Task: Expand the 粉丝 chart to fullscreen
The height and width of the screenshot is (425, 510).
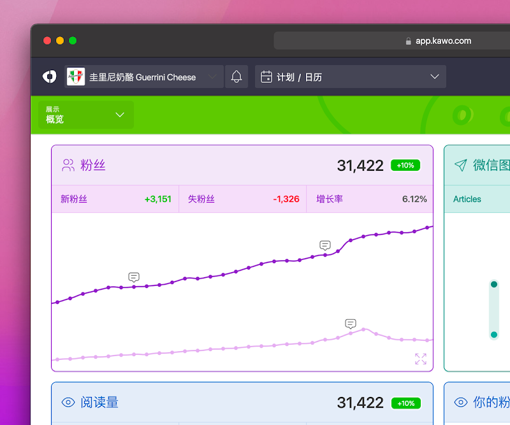Action: (x=421, y=359)
